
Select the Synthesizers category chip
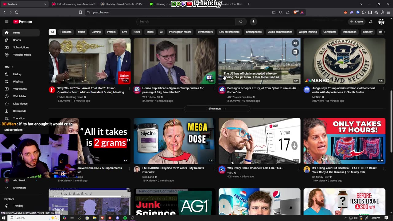(x=205, y=32)
